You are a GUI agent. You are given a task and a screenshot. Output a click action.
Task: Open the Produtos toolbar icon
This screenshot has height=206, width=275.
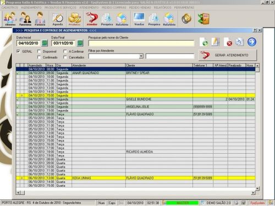pyautogui.click(x=74, y=19)
